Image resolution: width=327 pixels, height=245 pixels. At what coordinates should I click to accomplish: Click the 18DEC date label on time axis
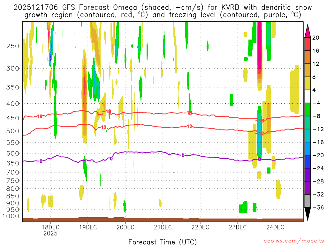pos(50,227)
